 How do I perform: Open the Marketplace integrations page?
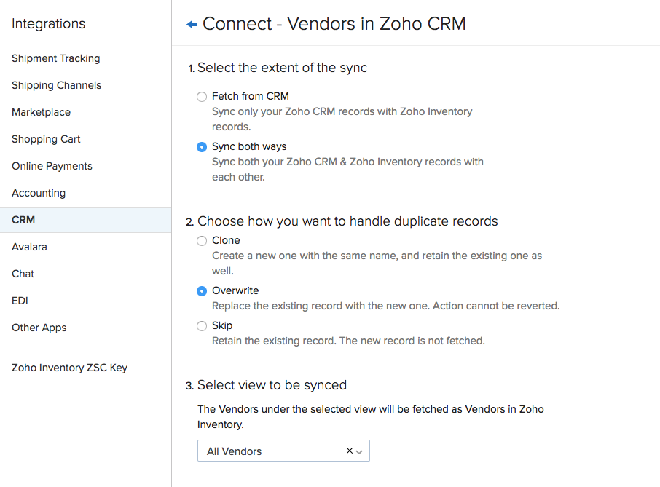coord(42,112)
